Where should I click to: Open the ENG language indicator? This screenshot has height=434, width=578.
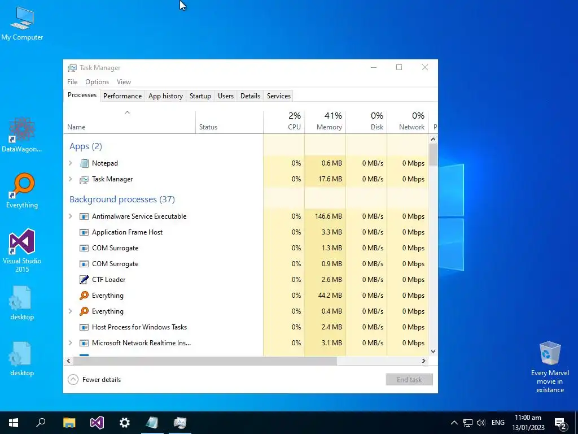[498, 423]
